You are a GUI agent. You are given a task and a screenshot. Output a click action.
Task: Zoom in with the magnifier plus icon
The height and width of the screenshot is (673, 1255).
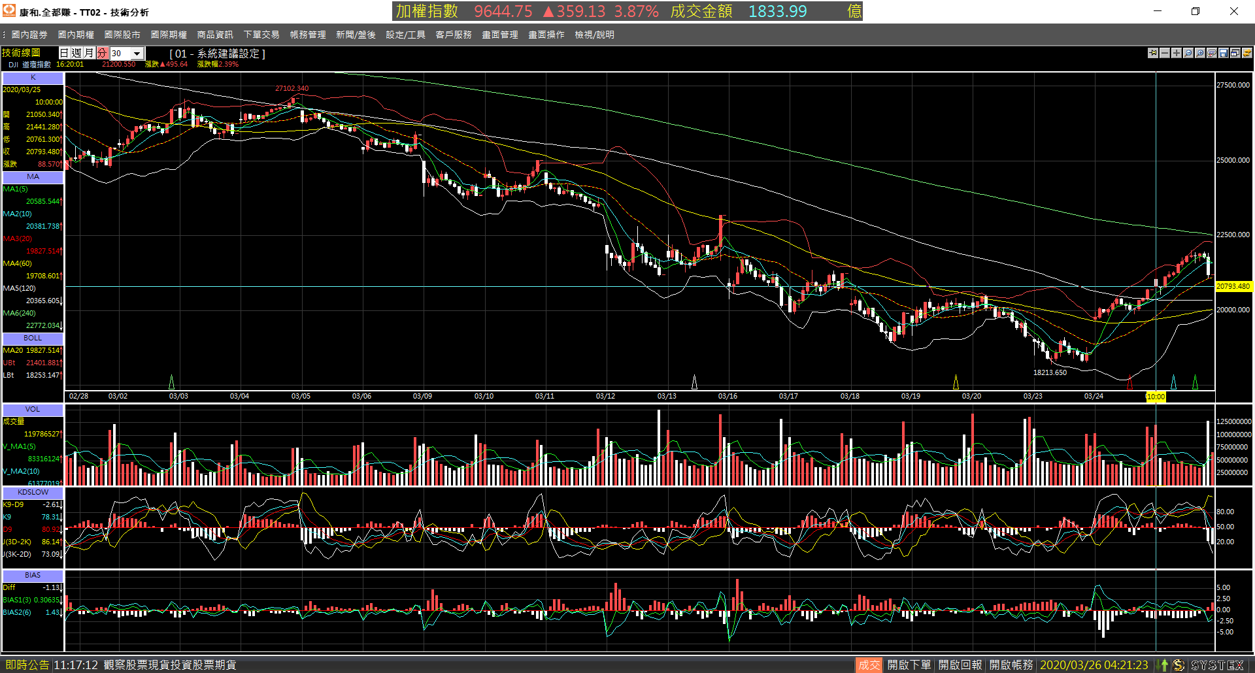(1200, 53)
